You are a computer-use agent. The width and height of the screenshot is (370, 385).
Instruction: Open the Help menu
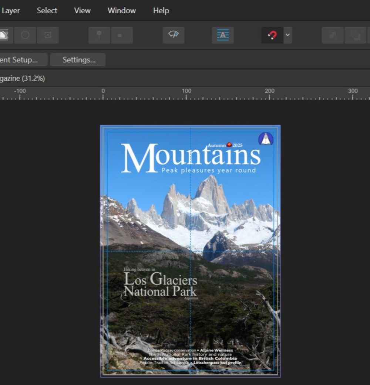[x=161, y=10]
